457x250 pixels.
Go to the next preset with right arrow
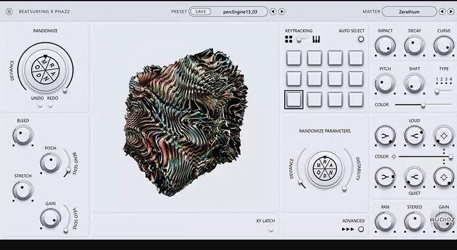tap(282, 12)
